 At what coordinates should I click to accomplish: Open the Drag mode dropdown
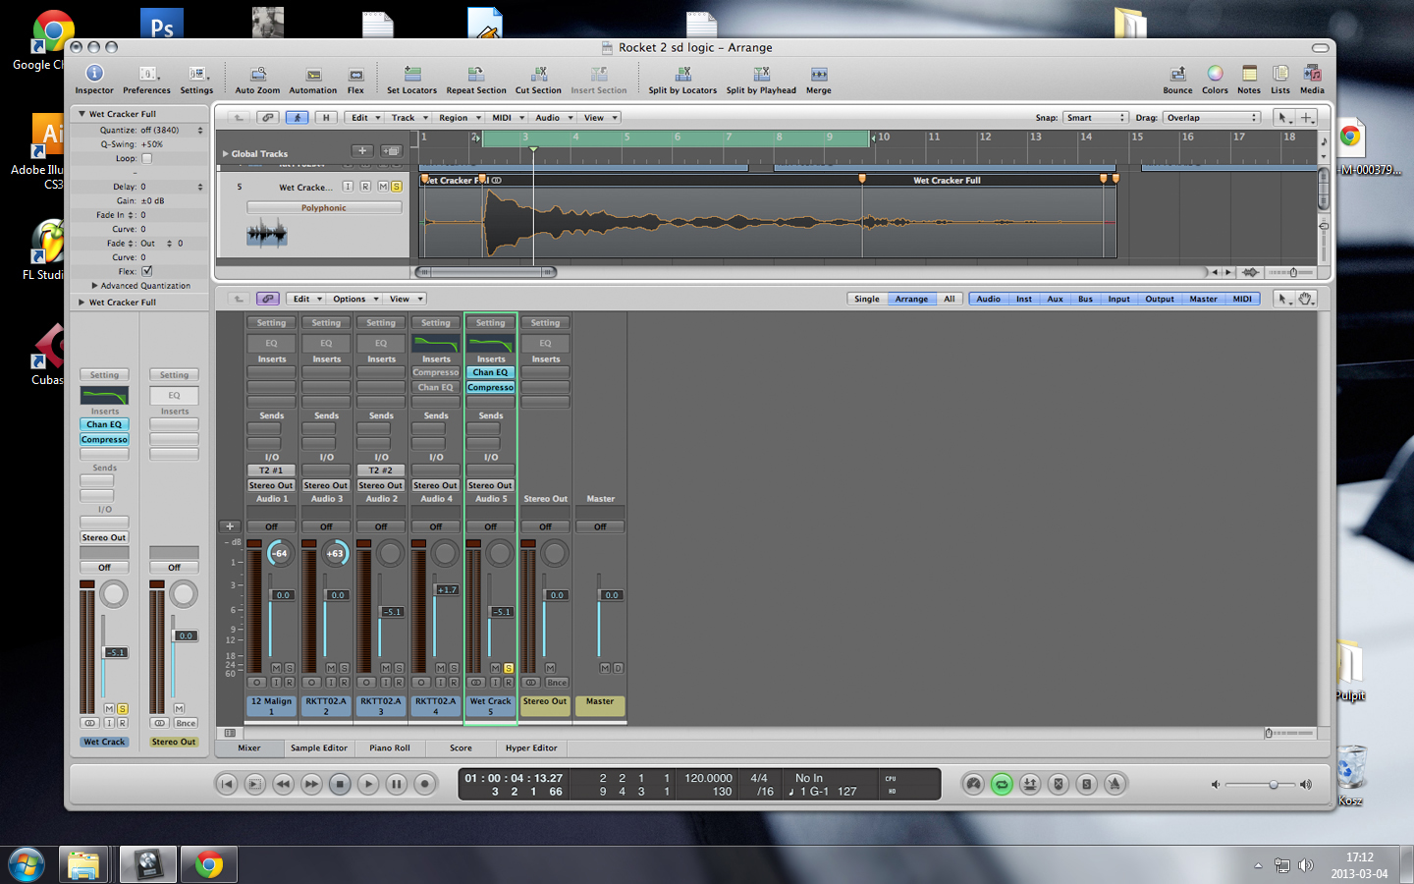pos(1213,117)
